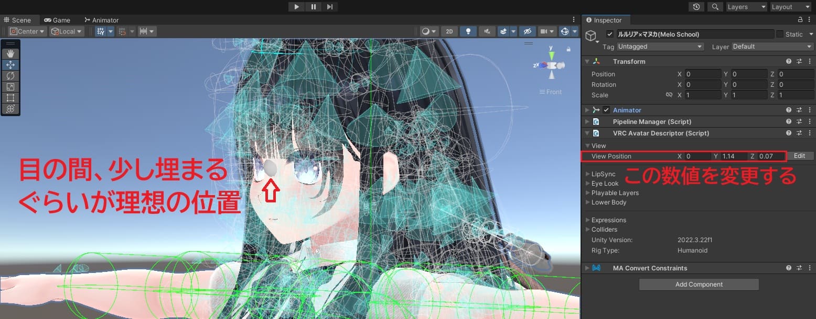Select the Scale tool
The height and width of the screenshot is (319, 816).
10,87
